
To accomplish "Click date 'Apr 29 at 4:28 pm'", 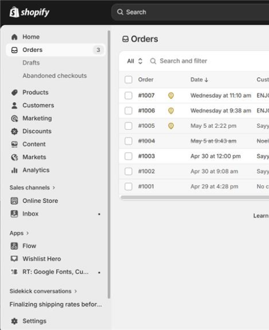I will click(215, 186).
